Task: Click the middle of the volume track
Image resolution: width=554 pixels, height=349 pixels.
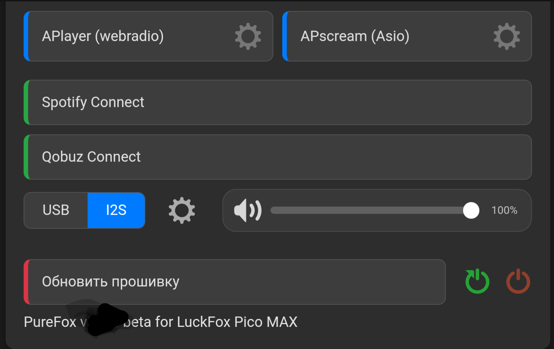Action: click(x=371, y=210)
